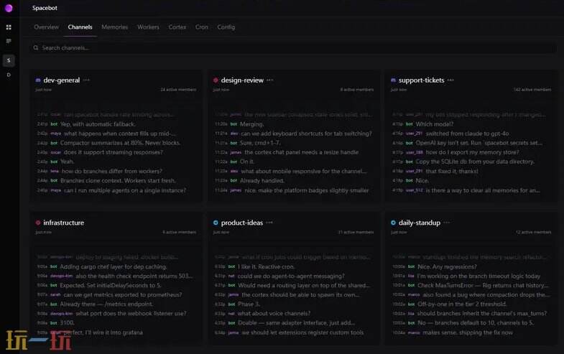Switch to the Overview tab
Image resolution: width=564 pixels, height=354 pixels.
[47, 27]
